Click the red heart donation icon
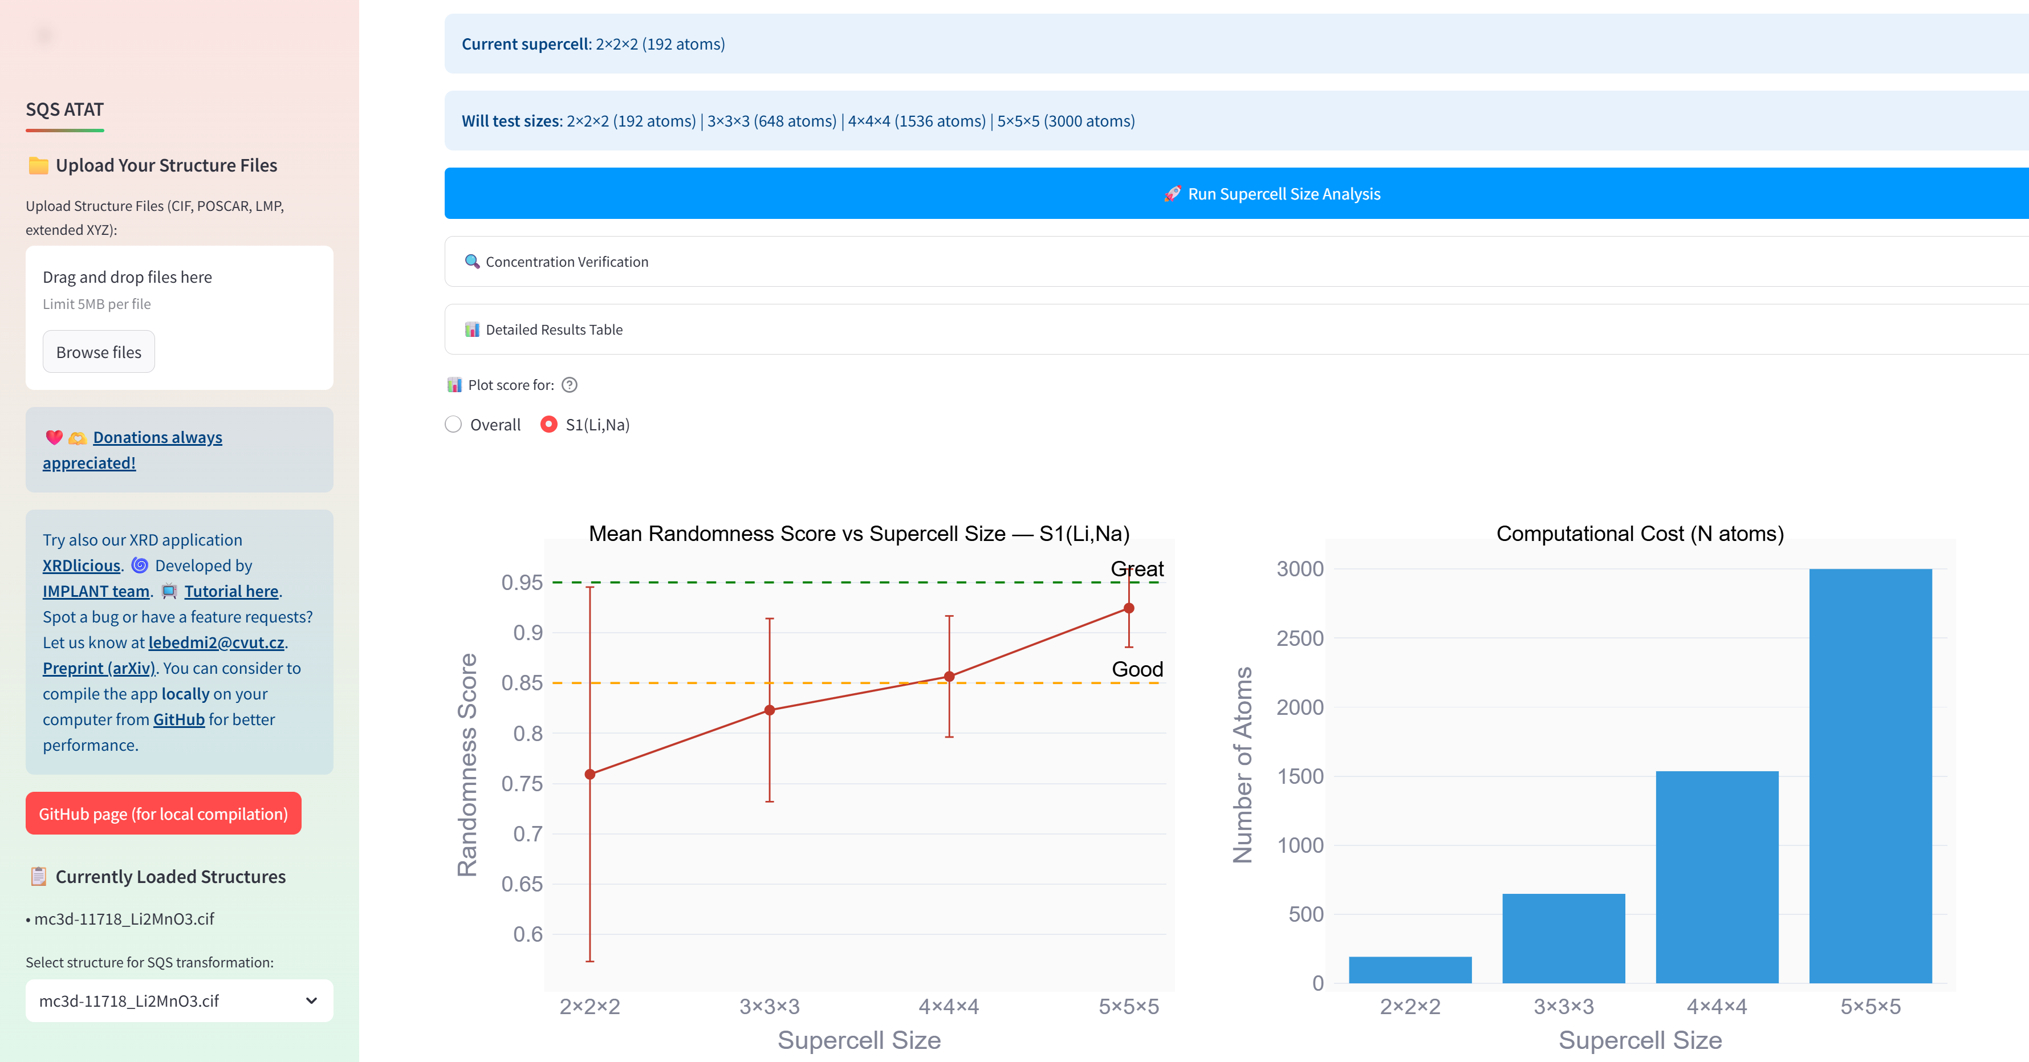2029x1062 pixels. click(54, 437)
